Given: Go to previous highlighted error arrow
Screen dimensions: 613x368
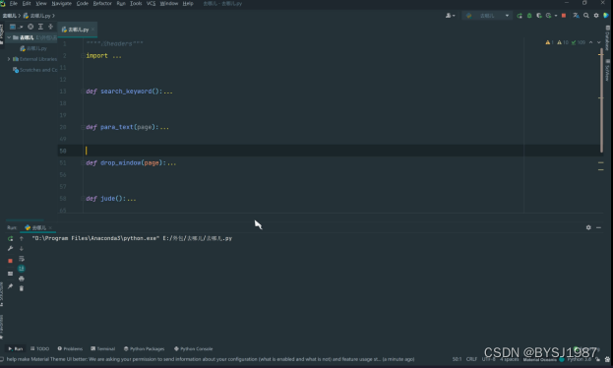Looking at the screenshot, I should pyautogui.click(x=590, y=42).
